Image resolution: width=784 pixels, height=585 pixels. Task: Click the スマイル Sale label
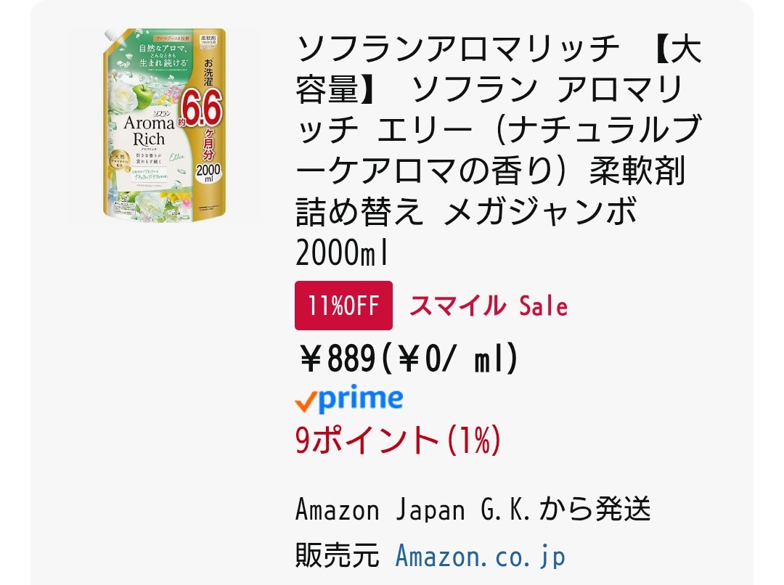click(489, 306)
